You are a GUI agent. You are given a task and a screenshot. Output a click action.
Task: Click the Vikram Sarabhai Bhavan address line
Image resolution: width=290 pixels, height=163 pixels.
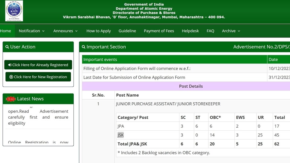pos(144,17)
